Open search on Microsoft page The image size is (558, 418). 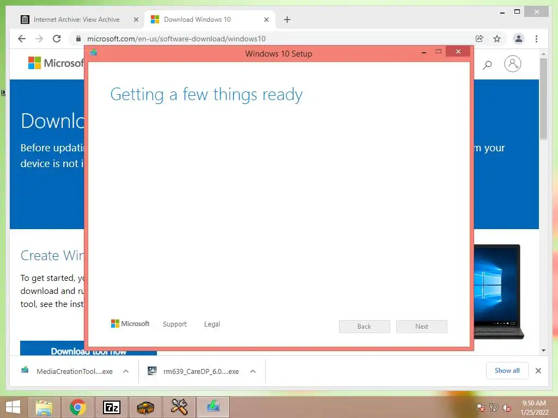[x=487, y=64]
